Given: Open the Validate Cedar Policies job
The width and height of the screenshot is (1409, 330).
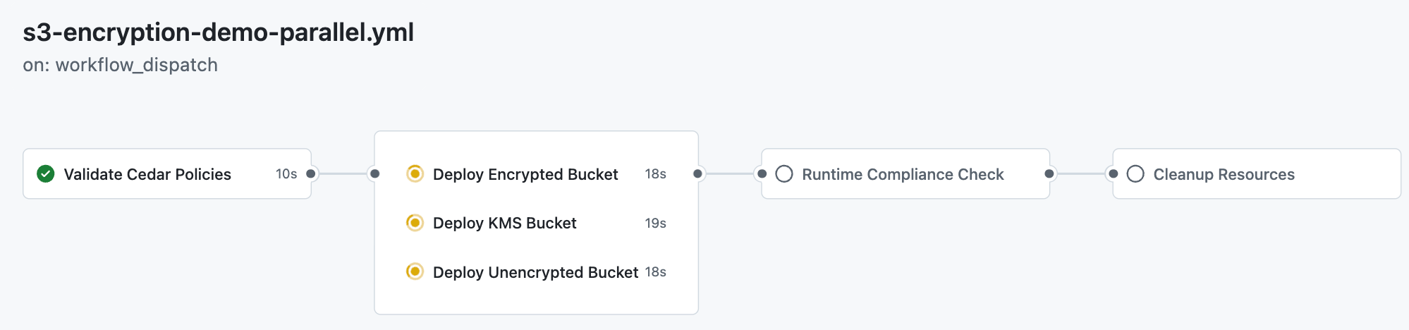Looking at the screenshot, I should pyautogui.click(x=147, y=174).
